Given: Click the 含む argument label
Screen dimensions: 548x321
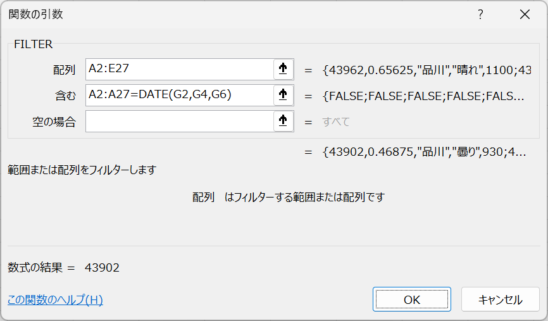Looking at the screenshot, I should 65,96.
